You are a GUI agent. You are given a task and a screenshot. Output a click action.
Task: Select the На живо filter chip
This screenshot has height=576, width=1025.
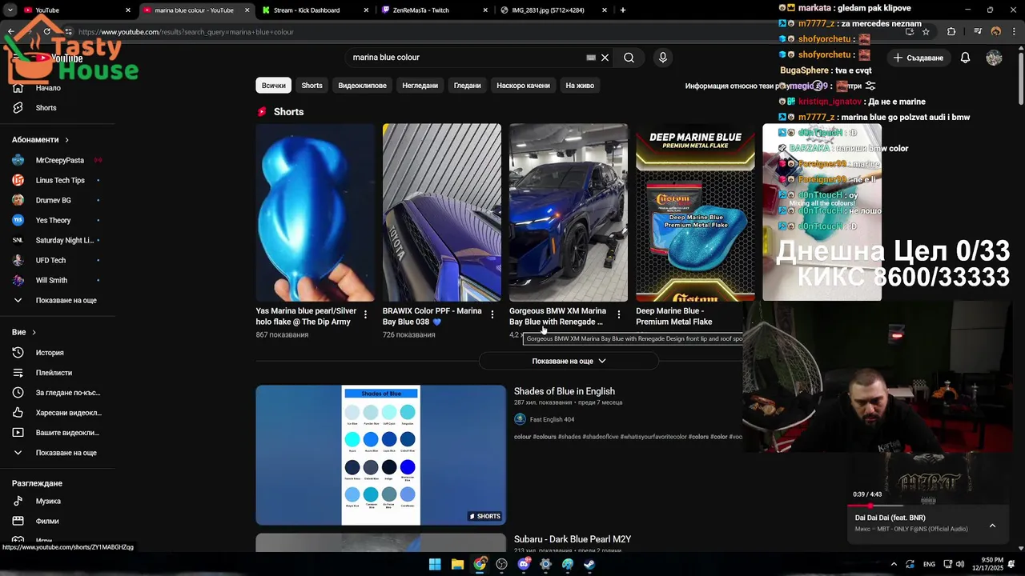[x=580, y=86]
